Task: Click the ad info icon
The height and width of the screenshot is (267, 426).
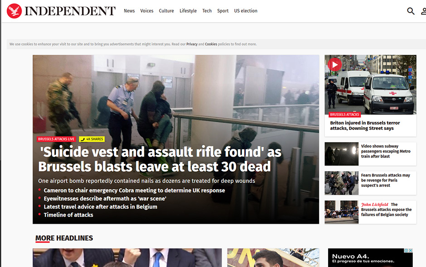Action: (407, 250)
